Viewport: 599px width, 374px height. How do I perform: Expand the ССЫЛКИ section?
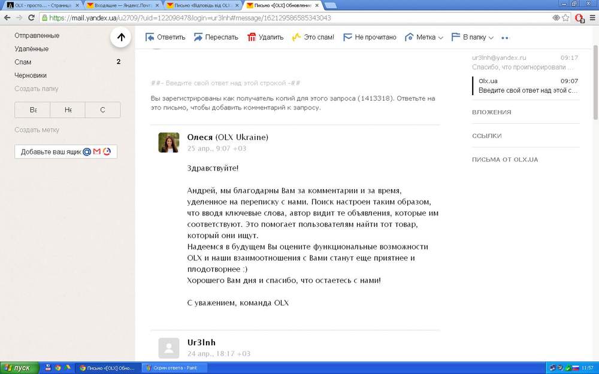486,136
